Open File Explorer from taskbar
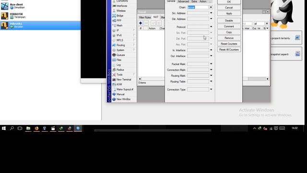The width and height of the screenshot is (307, 173). 28,128
